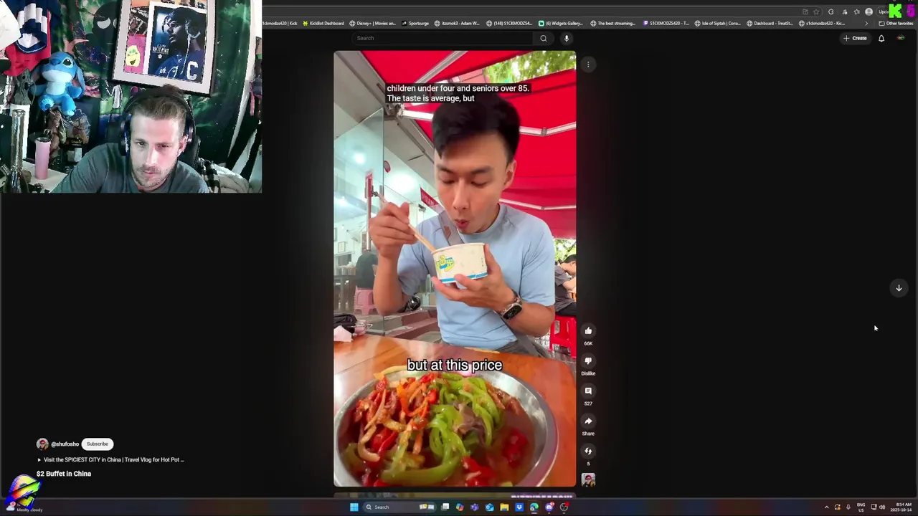The width and height of the screenshot is (918, 516).
Task: Click the taskbar Search box
Action: click(x=399, y=507)
